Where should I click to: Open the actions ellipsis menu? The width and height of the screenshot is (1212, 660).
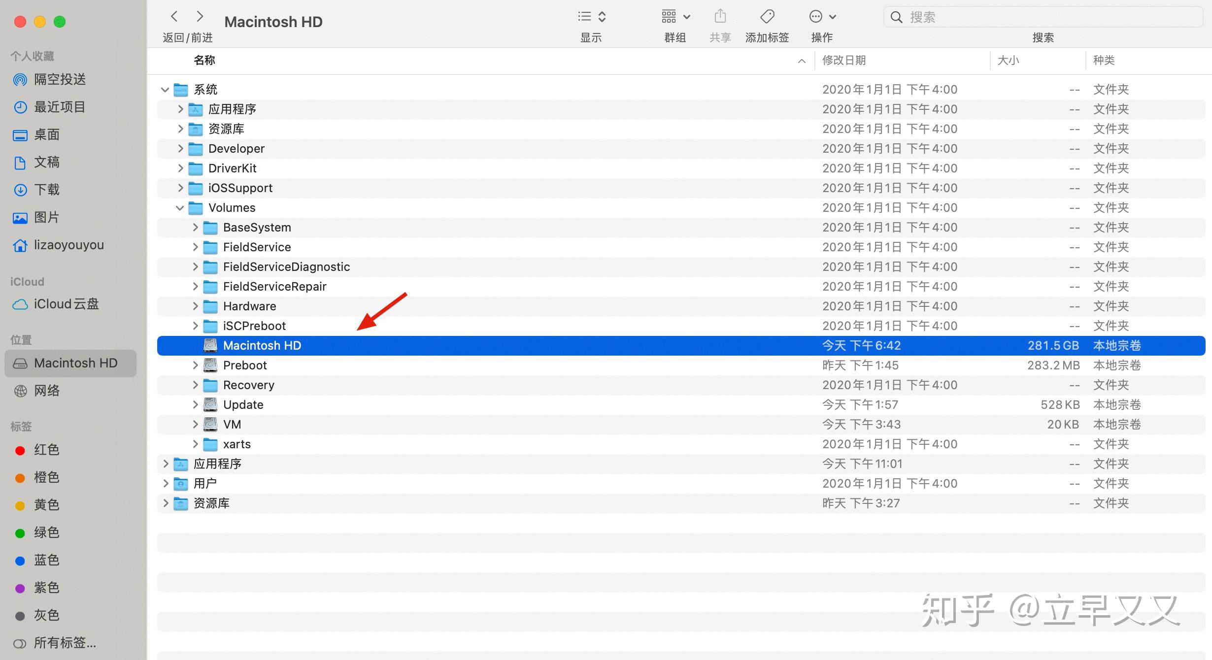click(822, 16)
